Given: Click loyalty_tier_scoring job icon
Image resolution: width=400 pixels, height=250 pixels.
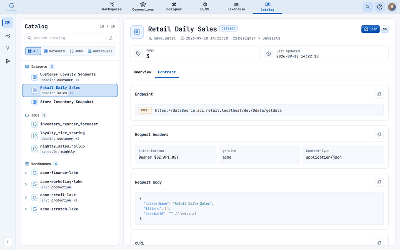Looking at the screenshot, I should click(x=35, y=136).
